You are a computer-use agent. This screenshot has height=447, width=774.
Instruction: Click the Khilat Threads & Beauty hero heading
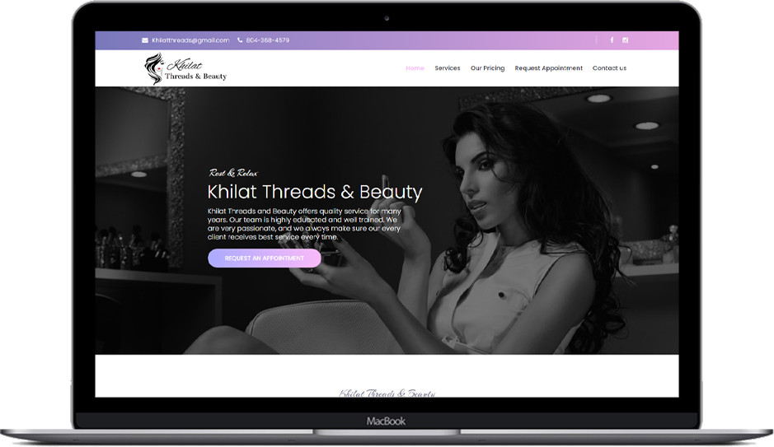click(315, 192)
